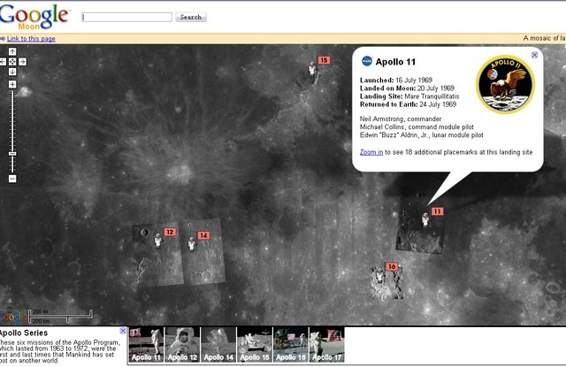The width and height of the screenshot is (566, 367).
Task: Click the Landing Site: Mare Tranquillitatis text
Action: click(x=409, y=96)
